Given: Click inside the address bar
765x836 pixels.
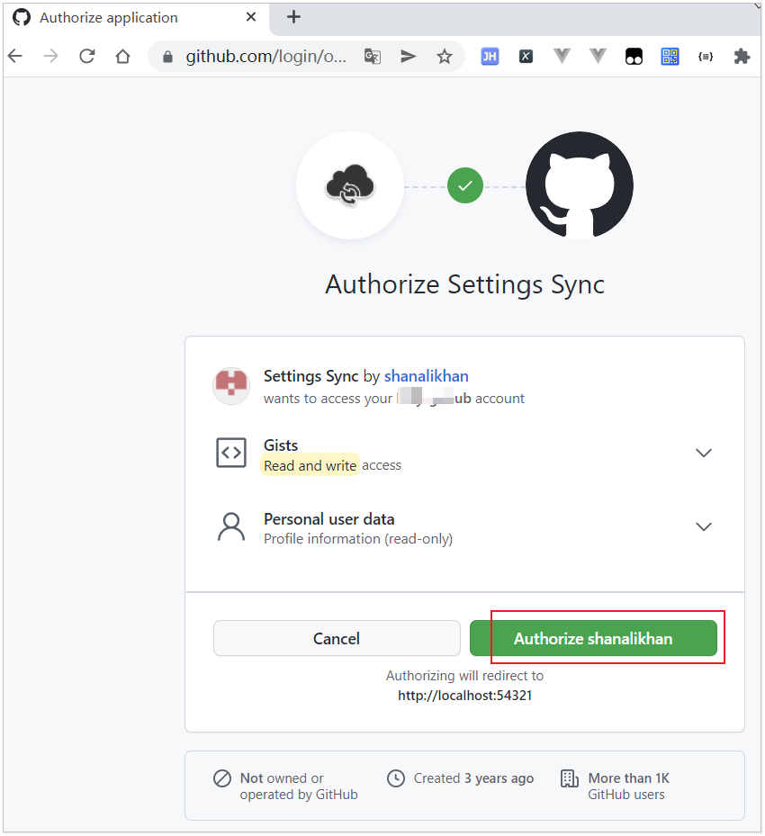Looking at the screenshot, I should pos(261,56).
